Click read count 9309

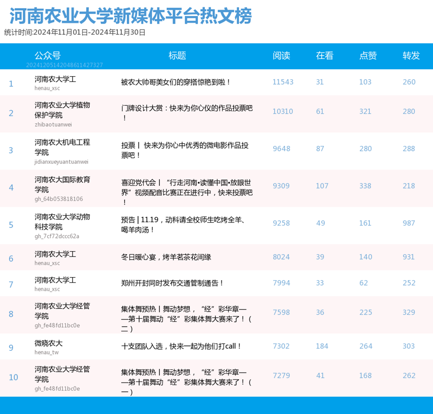(281, 186)
